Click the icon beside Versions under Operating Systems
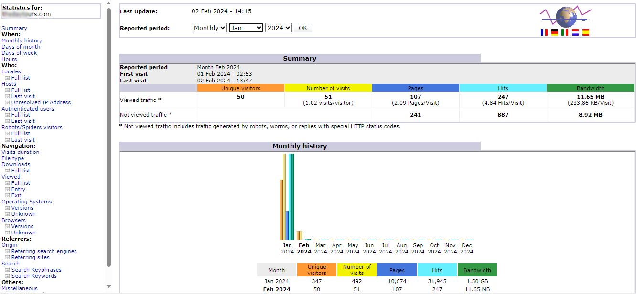The width and height of the screenshot is (636, 294). click(x=7, y=208)
